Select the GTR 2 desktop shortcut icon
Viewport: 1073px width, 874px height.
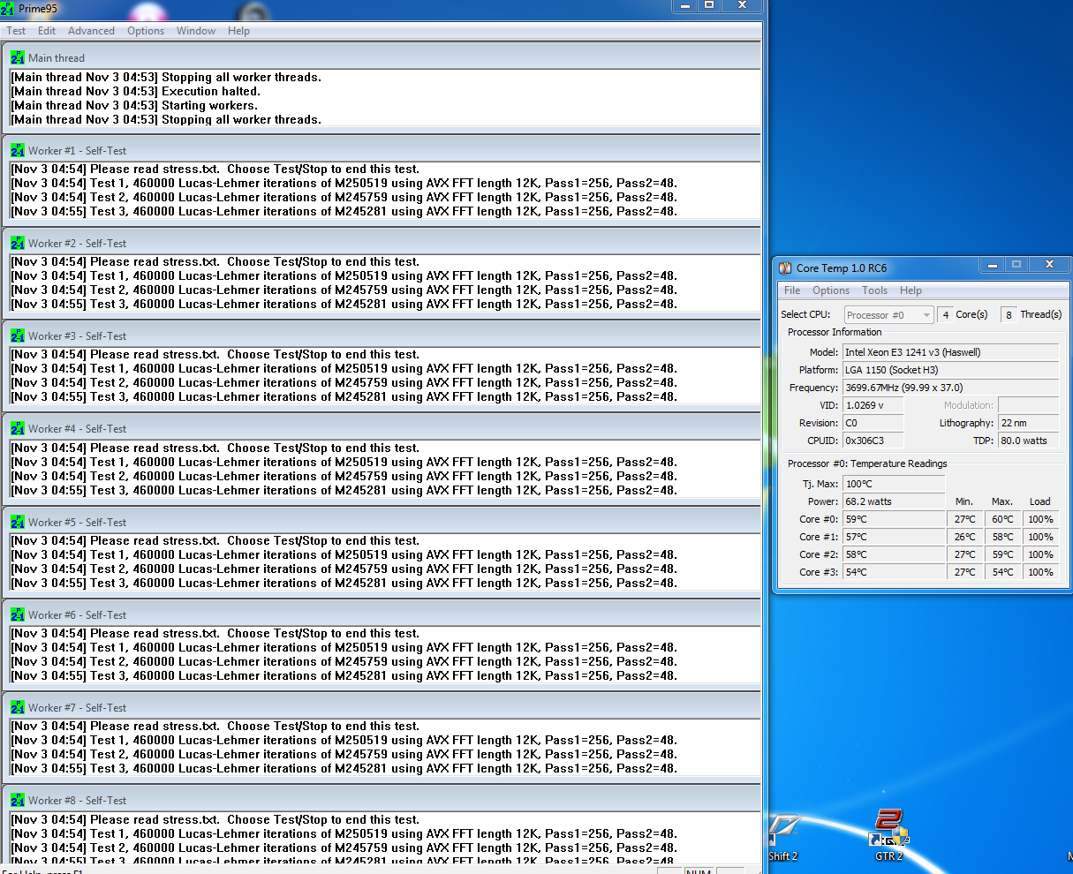888,828
